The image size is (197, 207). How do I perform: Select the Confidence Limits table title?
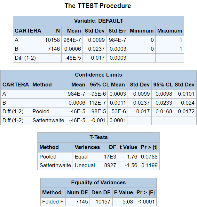(98, 75)
